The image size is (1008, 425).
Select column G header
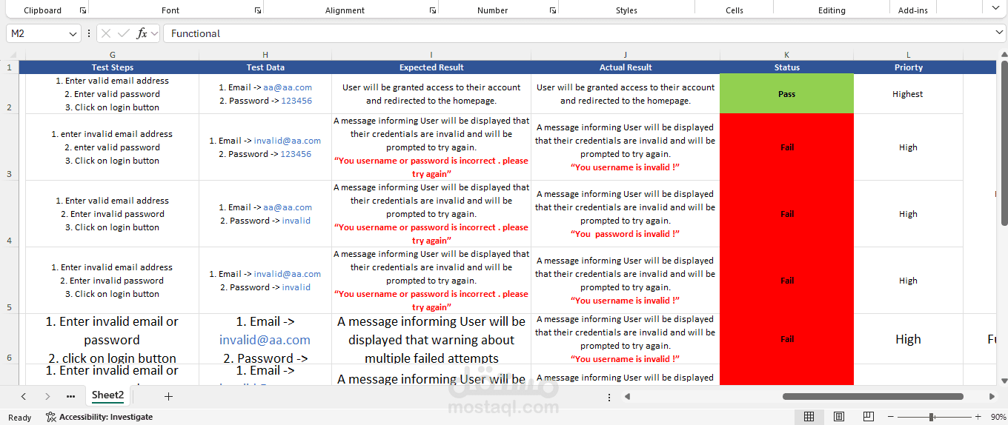point(112,55)
